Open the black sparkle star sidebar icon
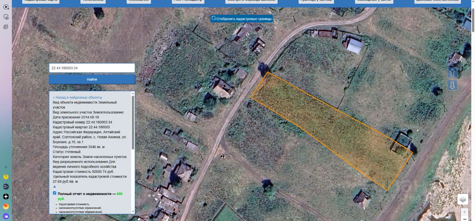 pos(6,196)
